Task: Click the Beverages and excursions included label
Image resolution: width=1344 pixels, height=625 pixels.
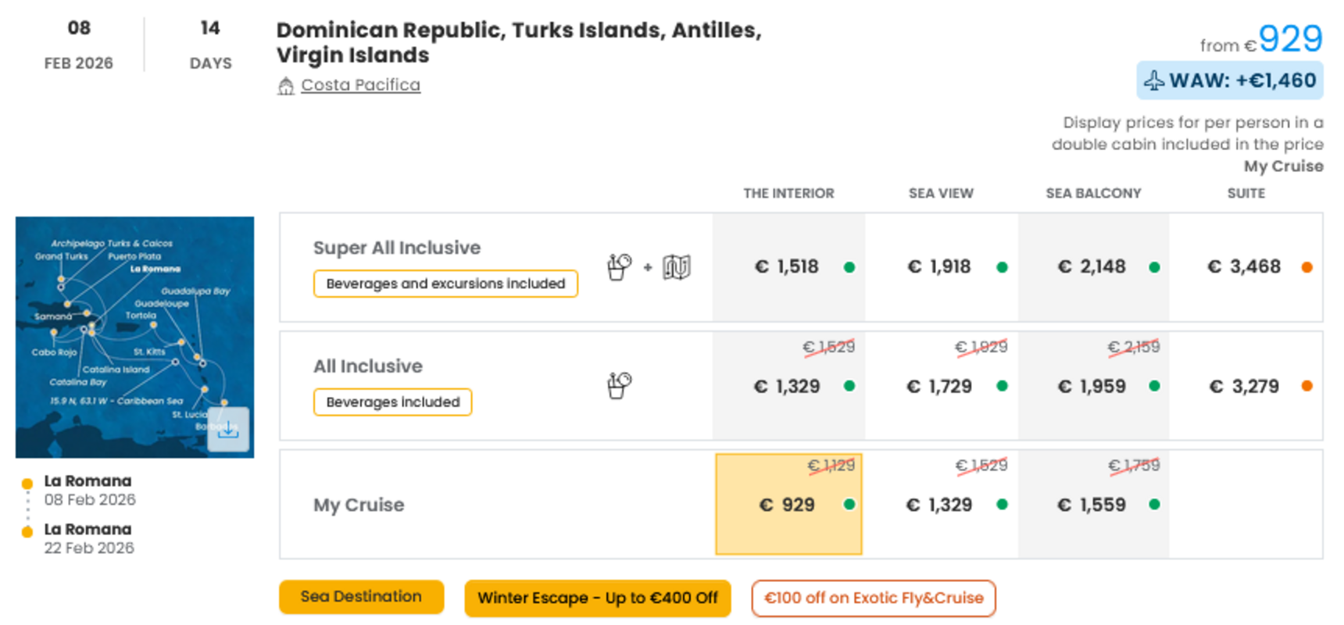Action: (x=445, y=284)
